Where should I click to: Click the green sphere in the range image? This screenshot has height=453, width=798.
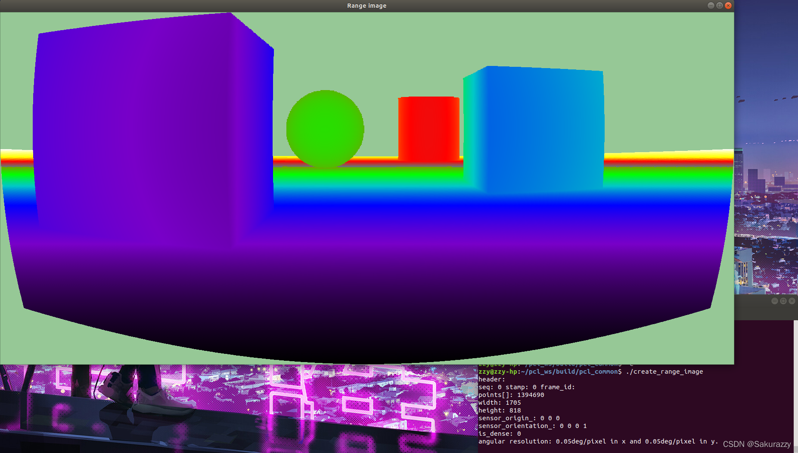click(325, 129)
